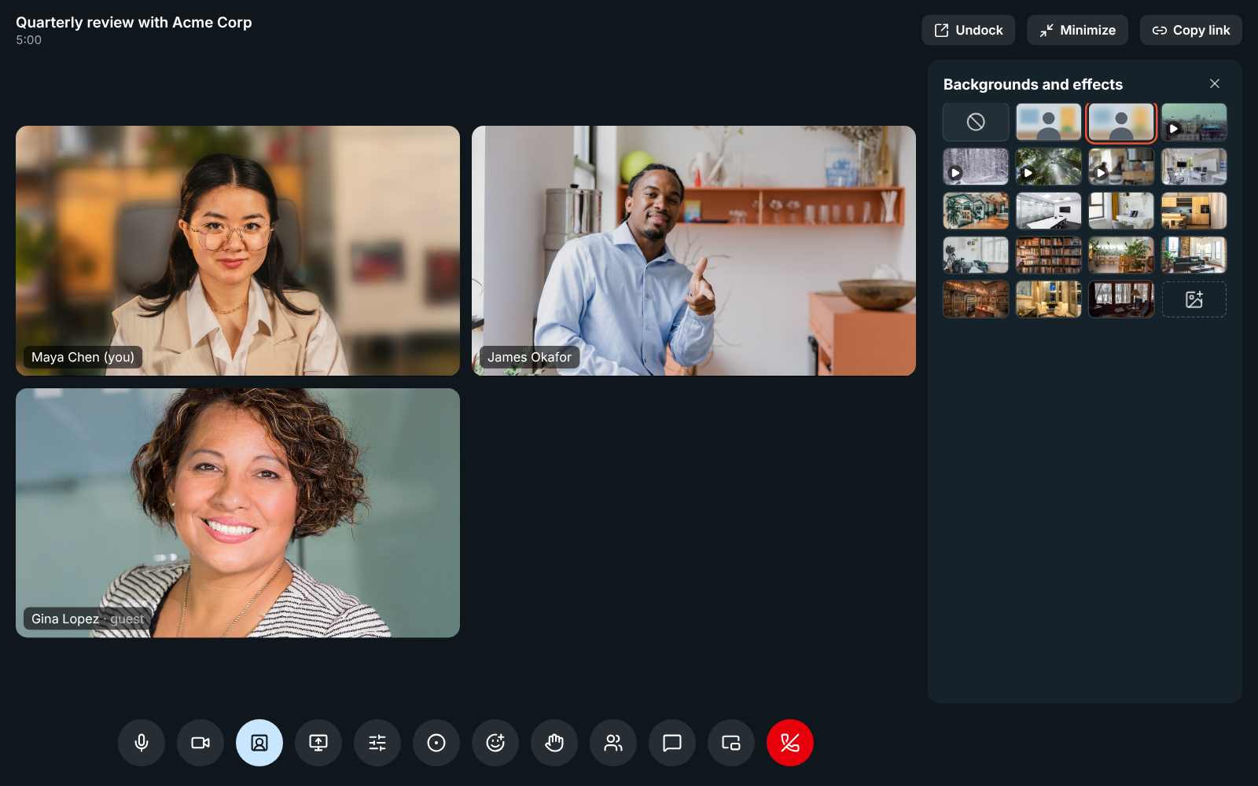Screen dimensions: 1258x786
Task: Click the Minimize button
Action: pos(1078,30)
